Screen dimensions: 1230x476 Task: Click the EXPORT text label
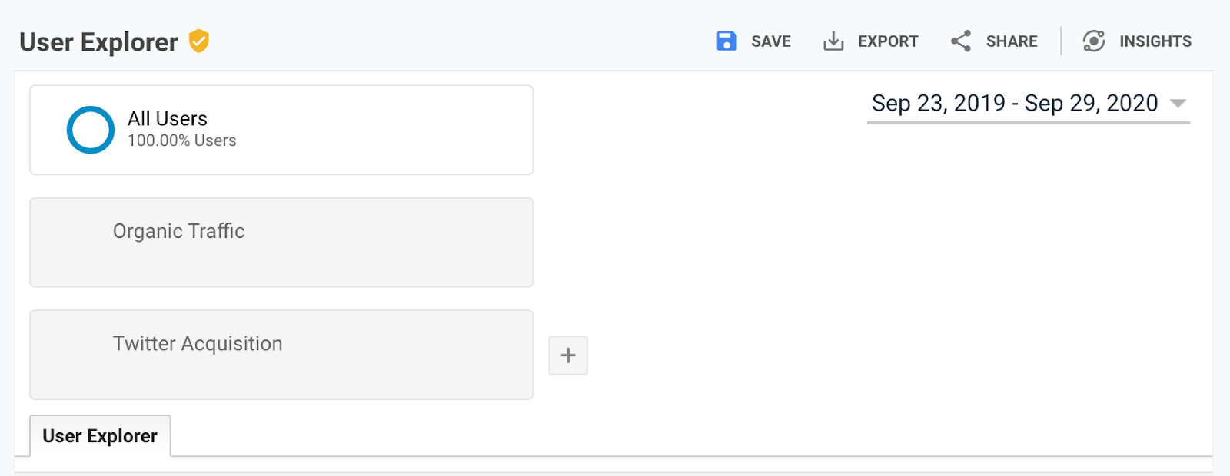[888, 41]
